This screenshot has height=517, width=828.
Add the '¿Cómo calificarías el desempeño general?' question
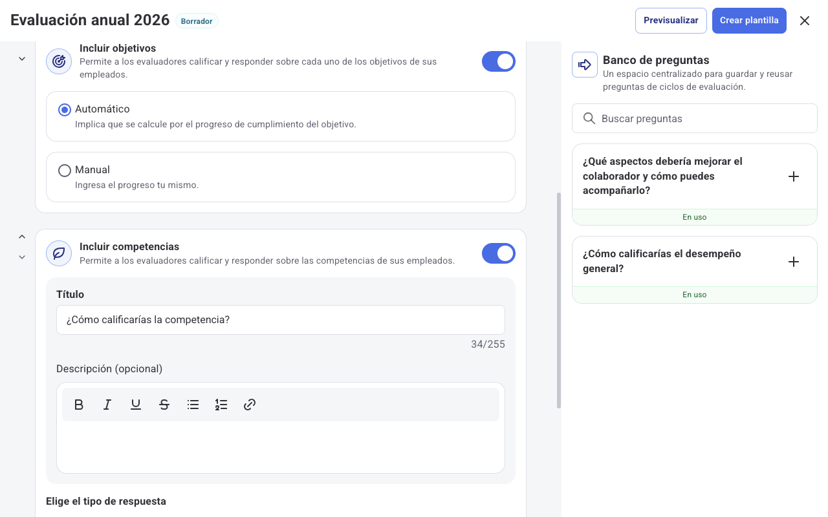tap(794, 262)
